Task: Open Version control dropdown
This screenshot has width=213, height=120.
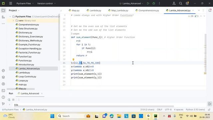Action: pyautogui.click(x=46, y=3)
